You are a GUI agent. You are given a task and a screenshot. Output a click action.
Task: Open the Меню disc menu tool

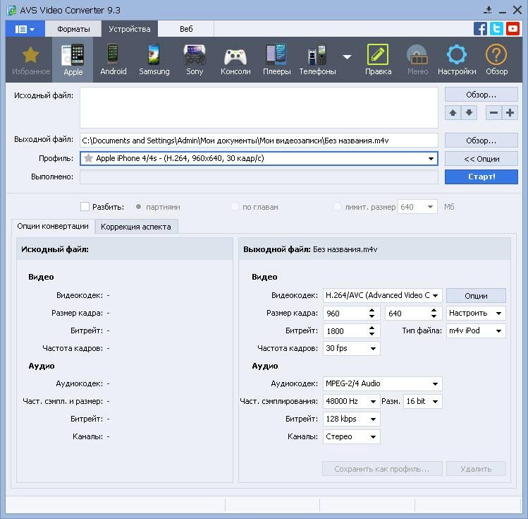pos(417,60)
